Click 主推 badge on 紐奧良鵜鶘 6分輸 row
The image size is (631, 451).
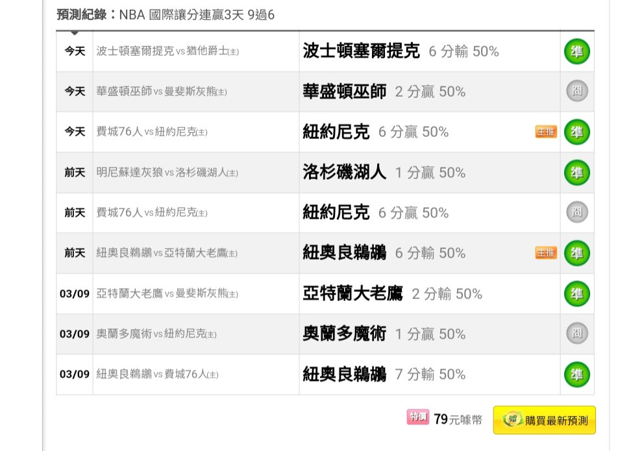click(x=546, y=252)
